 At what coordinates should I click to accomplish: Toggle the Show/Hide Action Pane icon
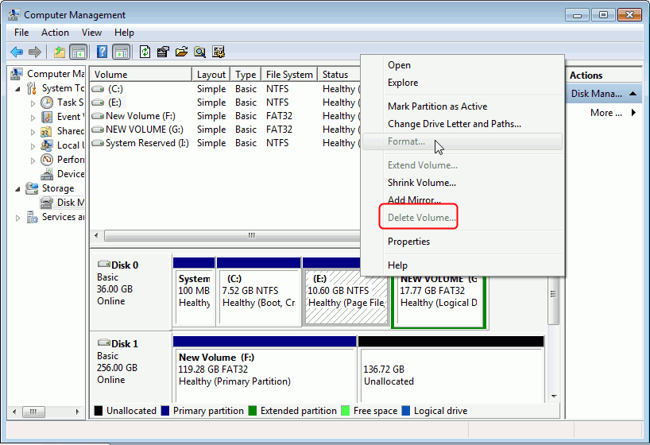pyautogui.click(x=122, y=52)
